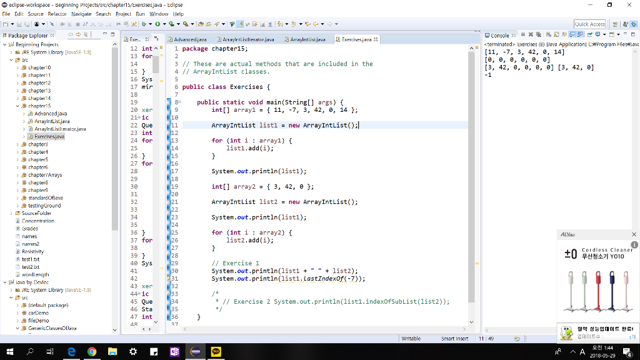This screenshot has width=640, height=360.
Task: Open the Refactor menu
Action: tap(57, 14)
